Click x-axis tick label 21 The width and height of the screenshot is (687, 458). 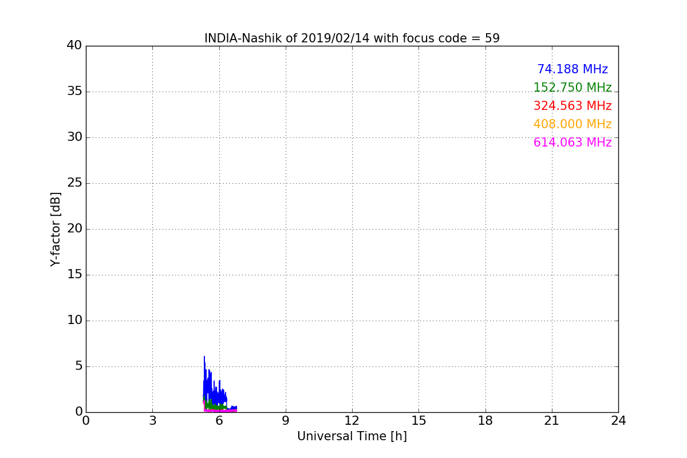click(552, 421)
